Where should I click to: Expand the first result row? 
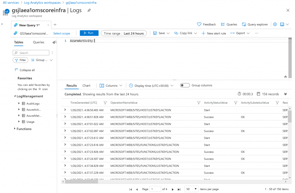[65, 110]
